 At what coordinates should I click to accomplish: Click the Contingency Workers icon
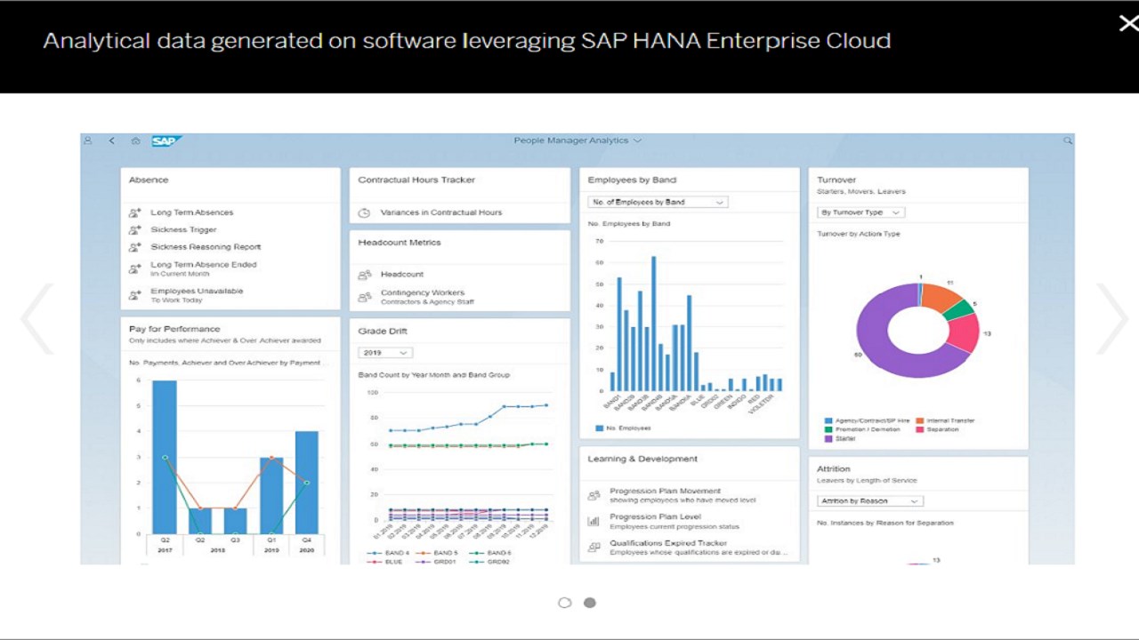[x=365, y=297]
